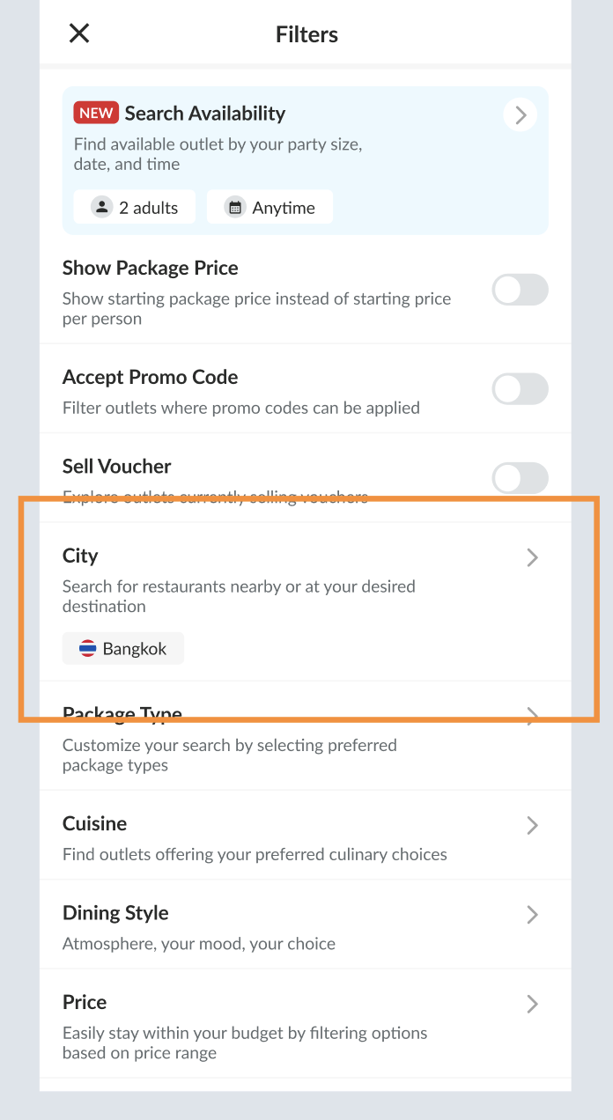The height and width of the screenshot is (1120, 613).
Task: Select the Anytime date chip
Action: [270, 208]
